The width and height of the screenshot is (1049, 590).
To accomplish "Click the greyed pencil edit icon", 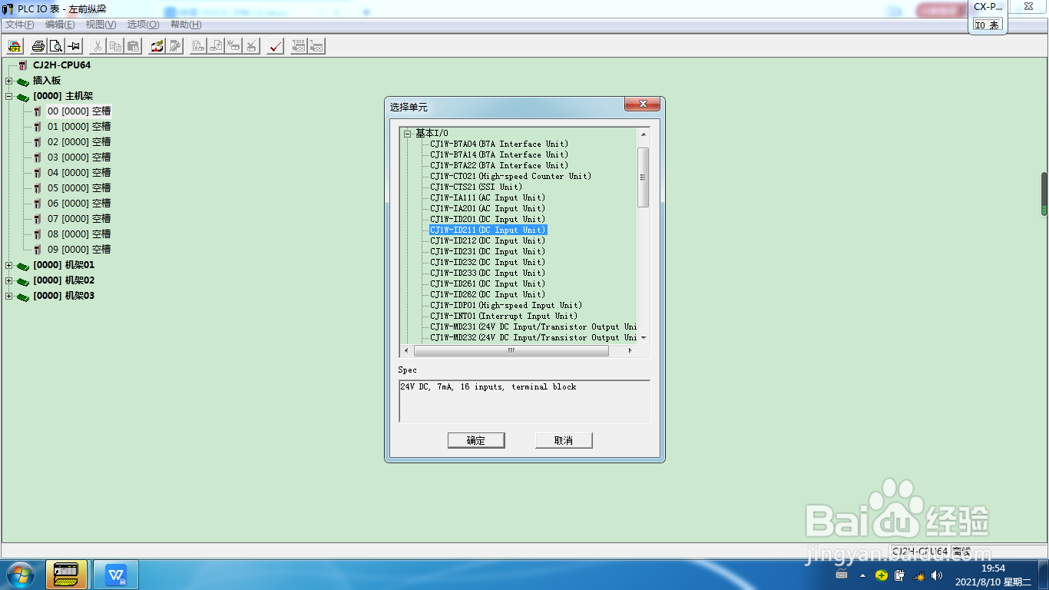I will 175,46.
